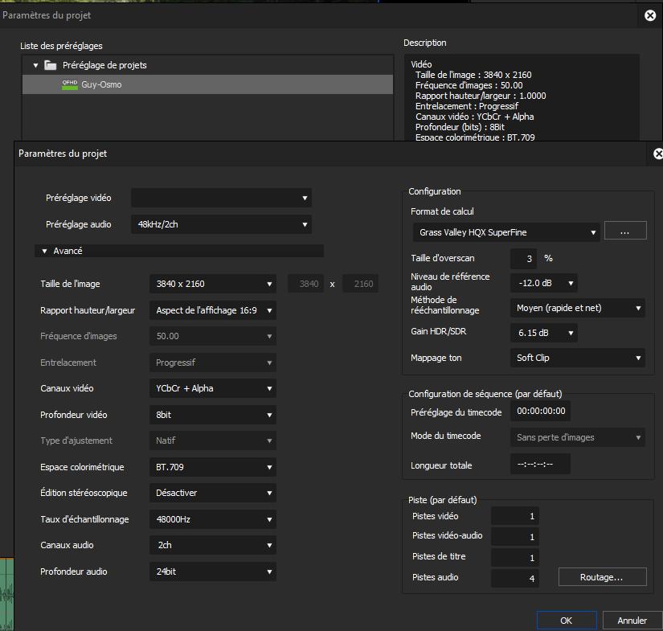Open the Espace colorimétrique BT.709 dropdown

click(x=212, y=467)
